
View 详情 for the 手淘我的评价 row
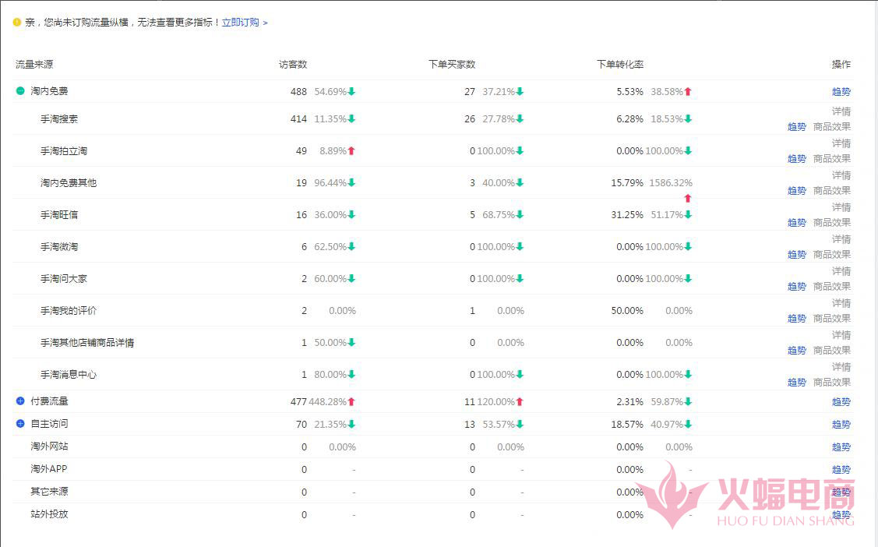click(x=841, y=303)
